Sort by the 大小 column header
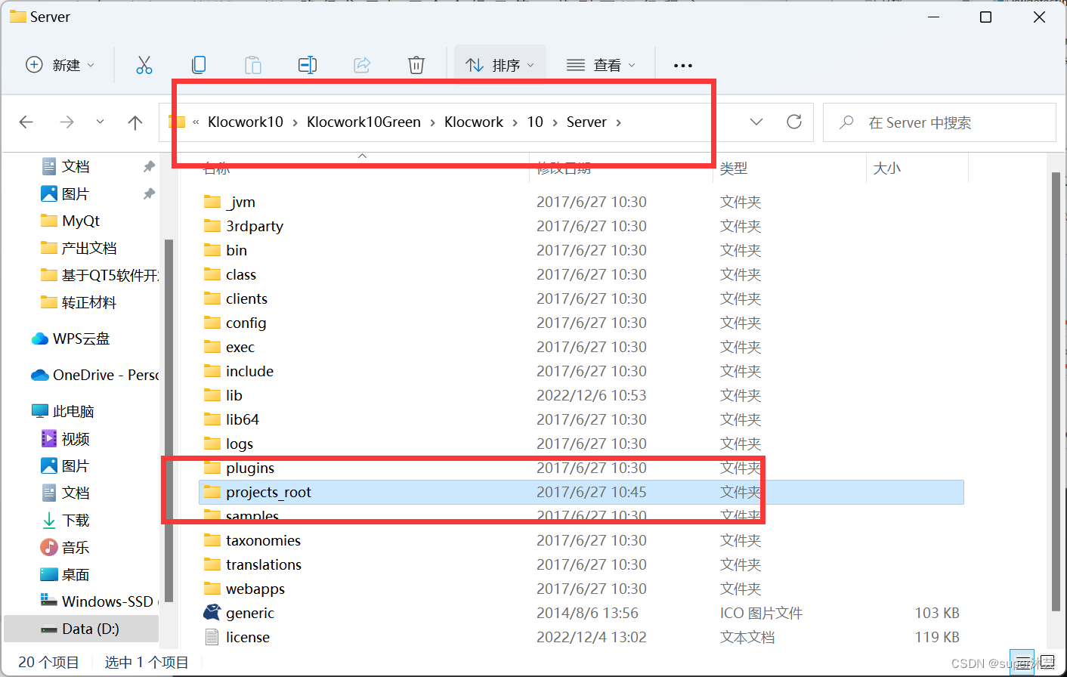Image resolution: width=1067 pixels, height=677 pixels. [x=887, y=168]
